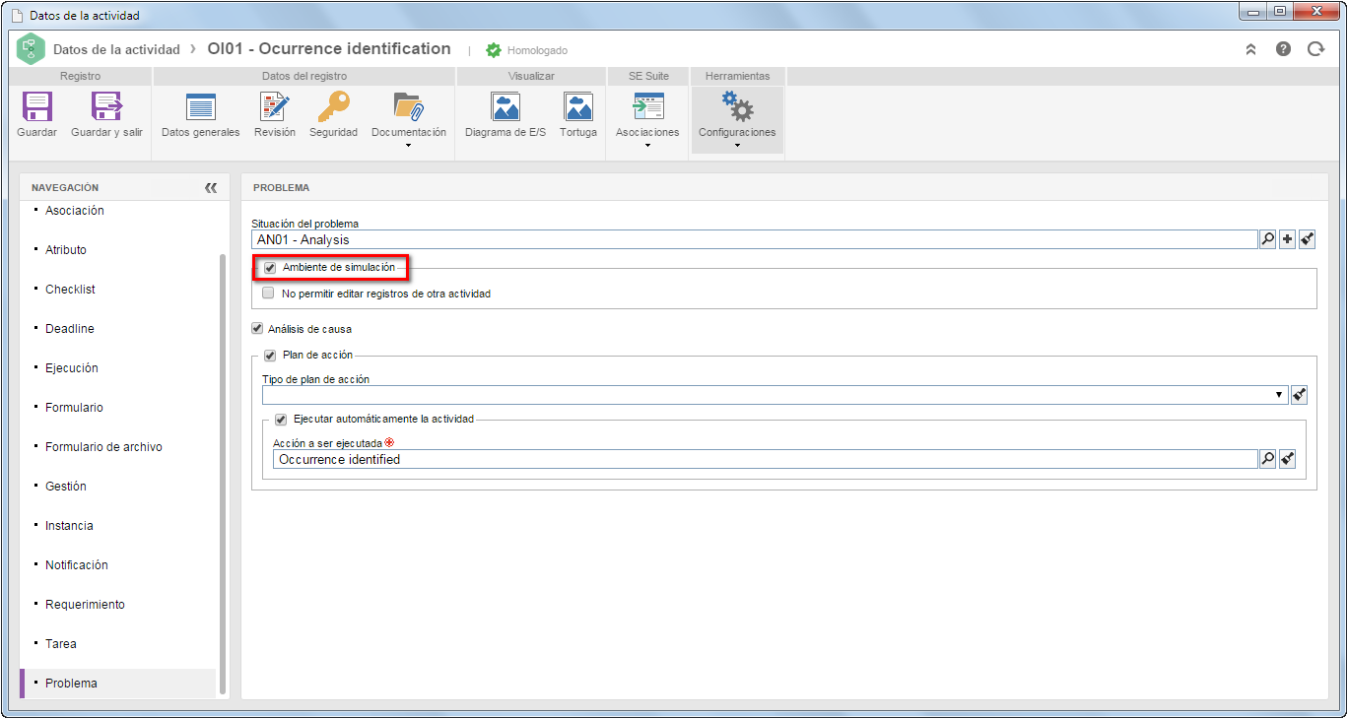This screenshot has height=719, width=1348.
Task: Expand Configuraciones dropdown arrow
Action: 737,146
